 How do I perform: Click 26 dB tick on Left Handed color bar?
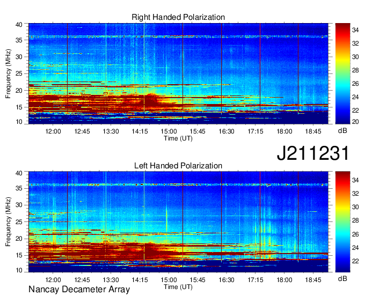[355, 234]
